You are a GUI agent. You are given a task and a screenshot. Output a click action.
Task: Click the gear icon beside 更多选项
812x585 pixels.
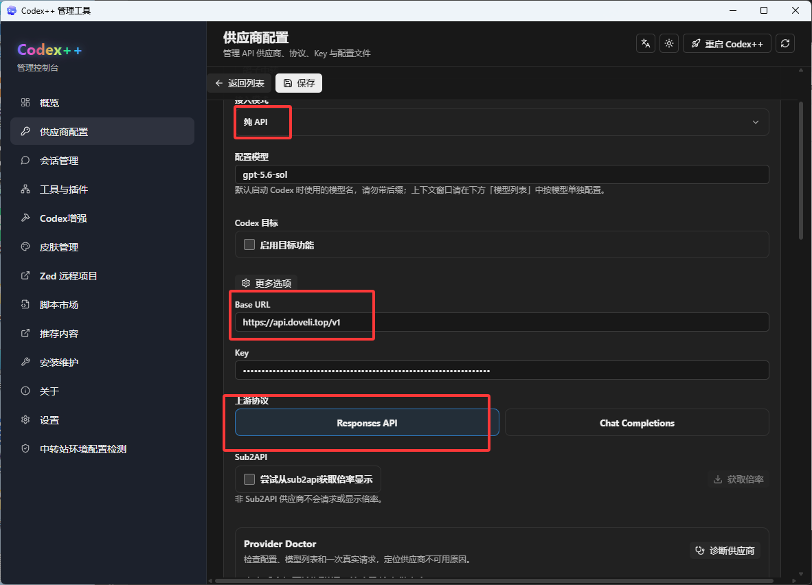246,283
